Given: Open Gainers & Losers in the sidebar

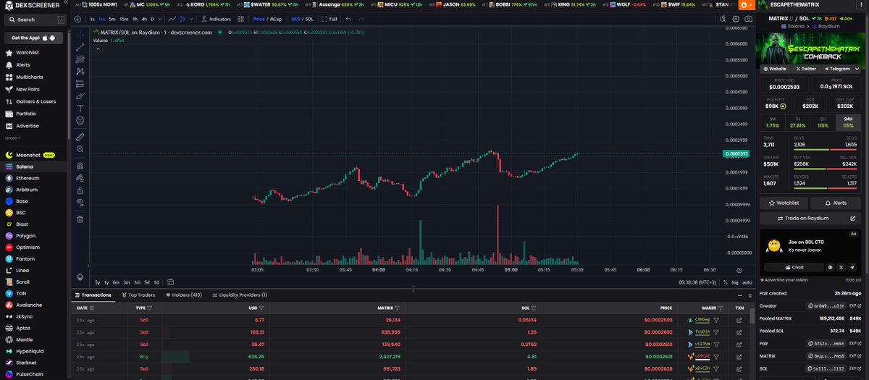Looking at the screenshot, I should coord(34,101).
